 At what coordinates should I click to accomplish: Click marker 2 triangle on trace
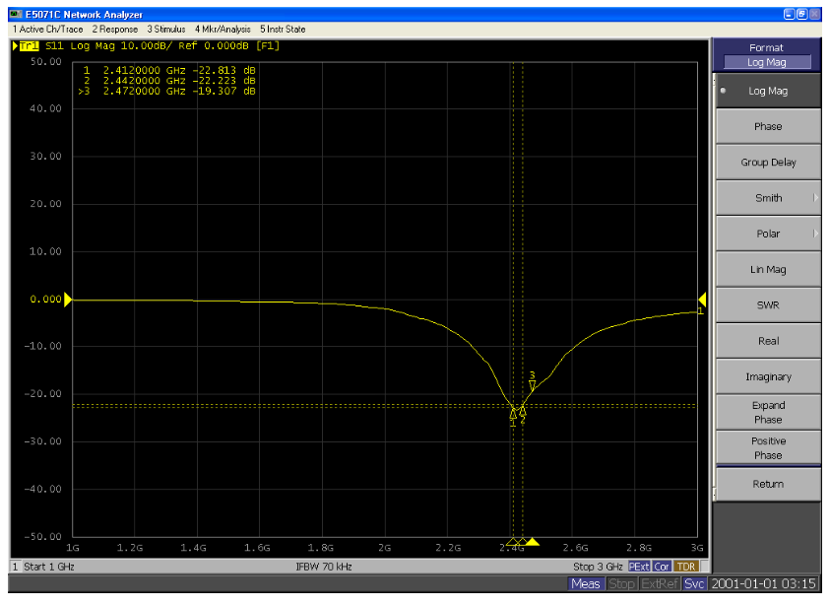click(x=523, y=411)
